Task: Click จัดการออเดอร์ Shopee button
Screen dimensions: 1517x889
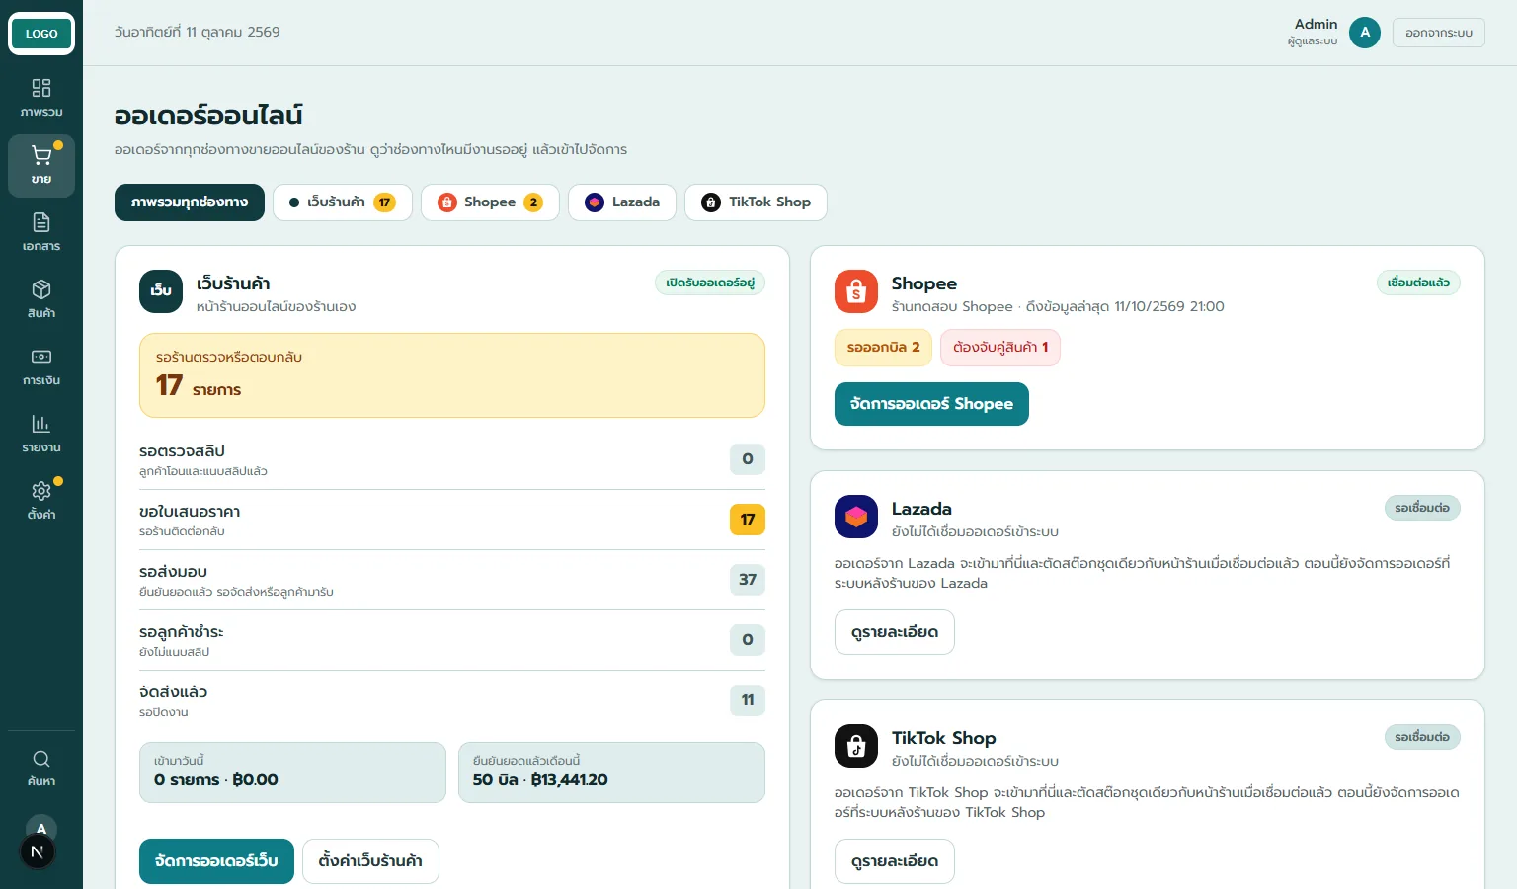Action: click(x=931, y=404)
